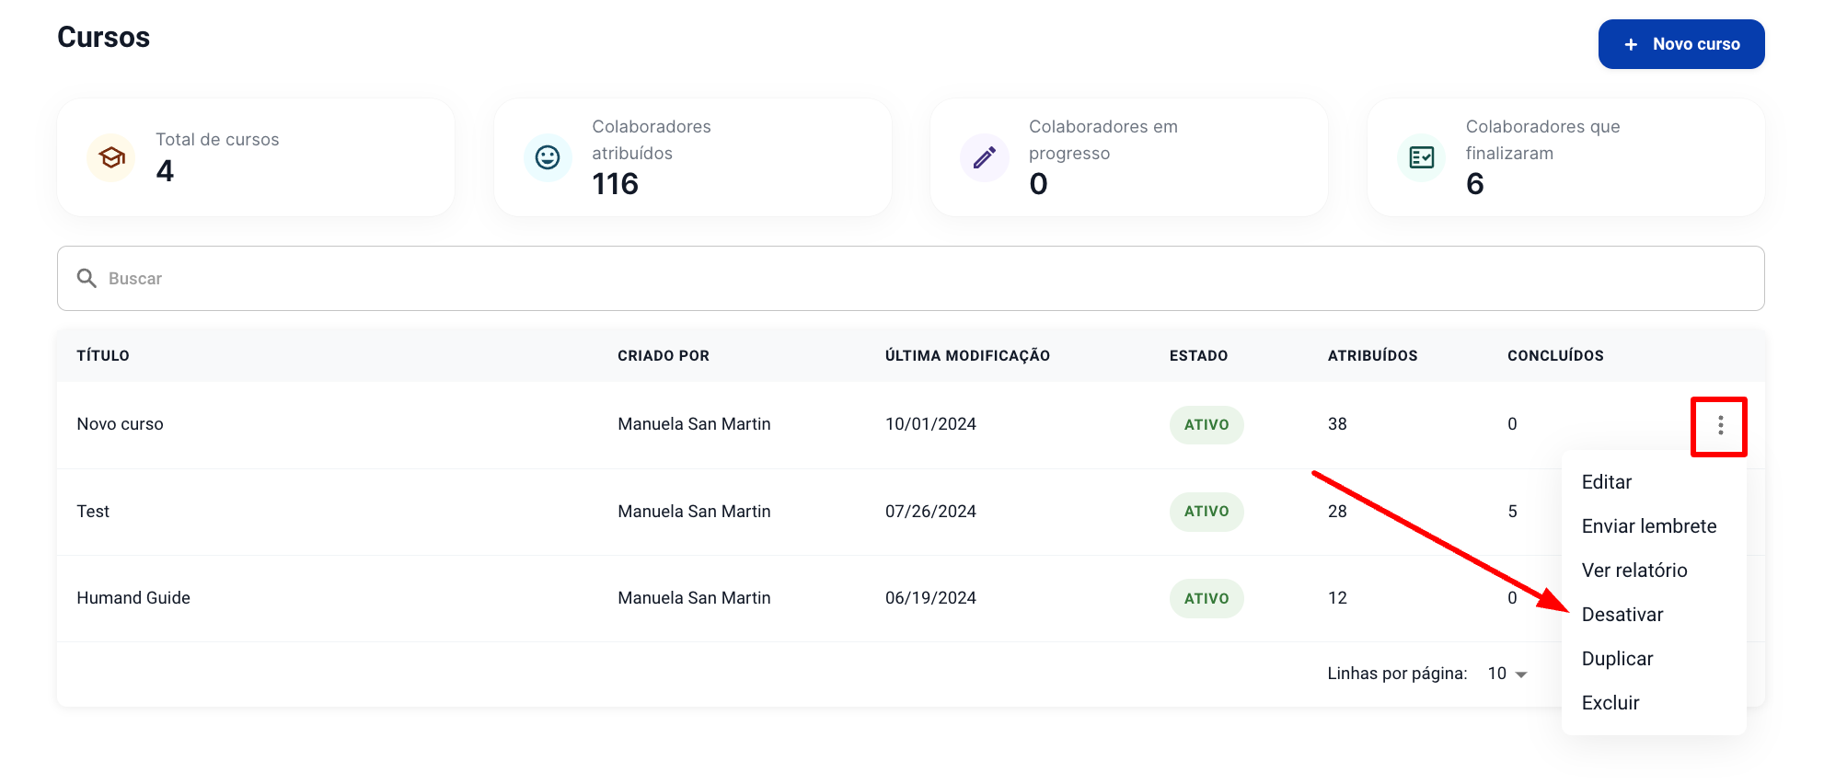Click the CRIADO POR column header
The image size is (1824, 784).
664,356
